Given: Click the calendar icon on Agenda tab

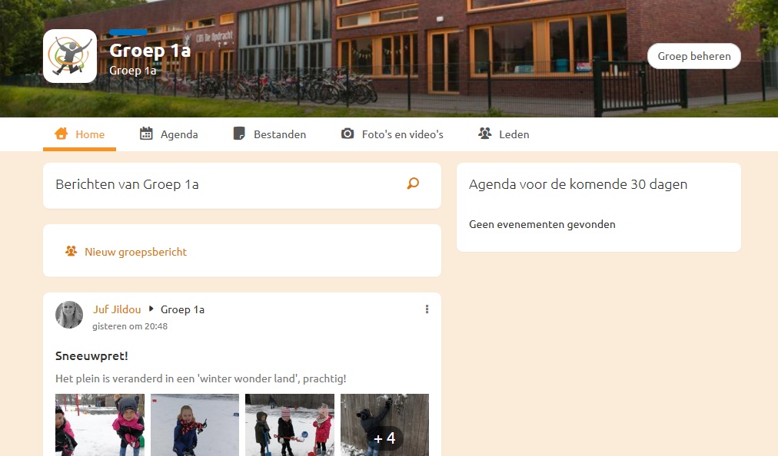Looking at the screenshot, I should [x=146, y=134].
